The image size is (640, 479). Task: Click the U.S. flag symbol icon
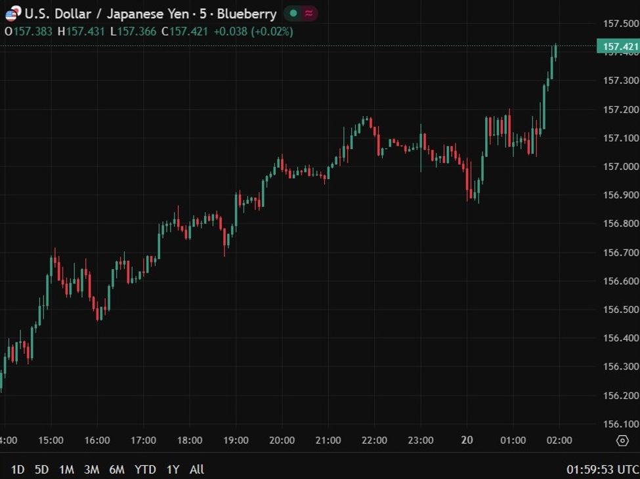click(10, 13)
